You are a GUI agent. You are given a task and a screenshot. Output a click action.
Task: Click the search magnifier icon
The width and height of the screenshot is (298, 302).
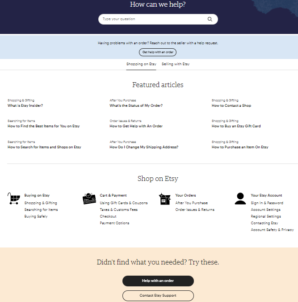(210, 19)
